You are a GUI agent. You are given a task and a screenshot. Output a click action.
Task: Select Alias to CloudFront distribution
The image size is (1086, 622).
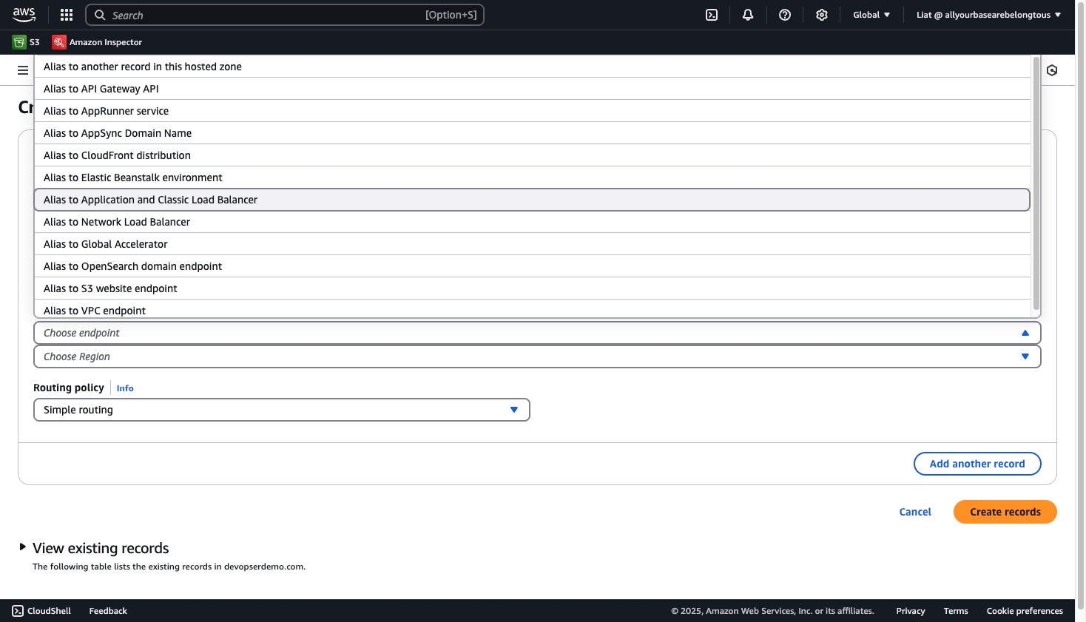coord(532,155)
